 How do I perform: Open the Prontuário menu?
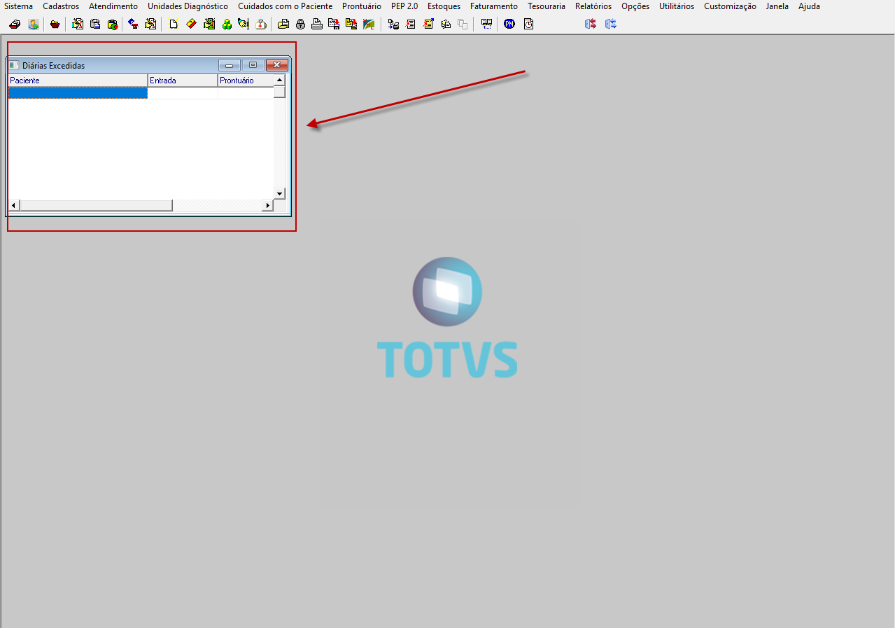pyautogui.click(x=362, y=6)
